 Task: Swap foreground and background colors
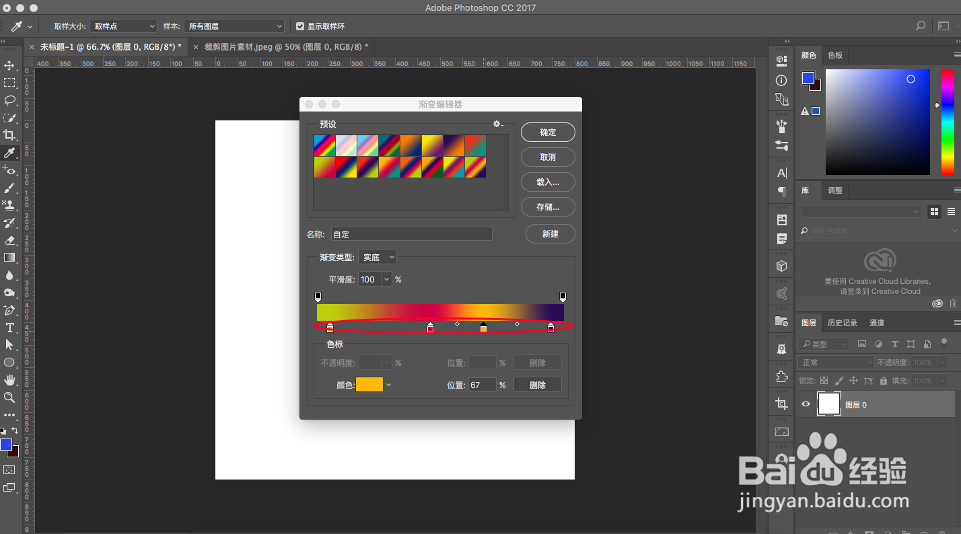tap(15, 430)
